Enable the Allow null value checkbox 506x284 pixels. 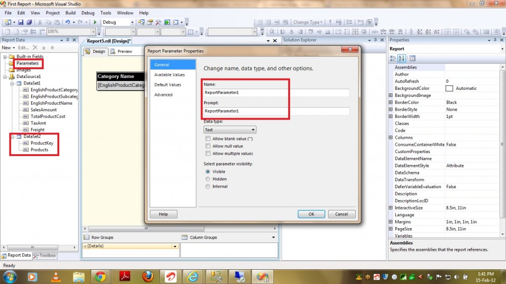(208, 146)
